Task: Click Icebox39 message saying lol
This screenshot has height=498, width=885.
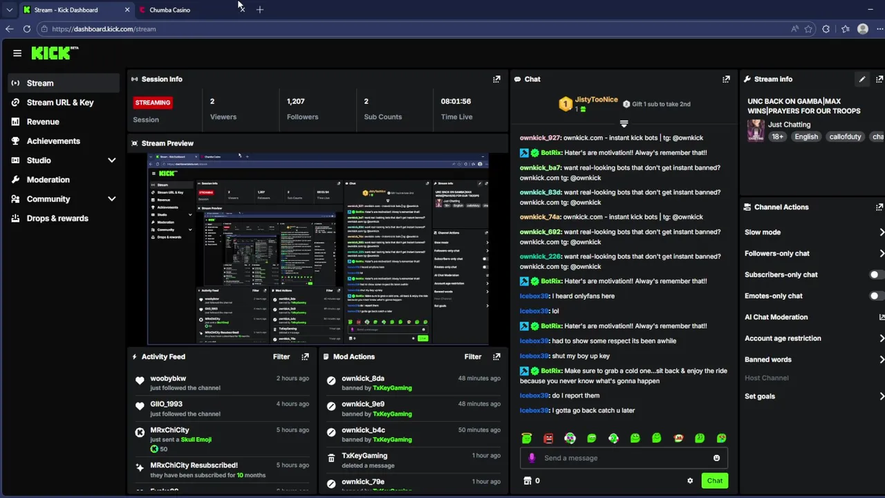Action: 539,311
